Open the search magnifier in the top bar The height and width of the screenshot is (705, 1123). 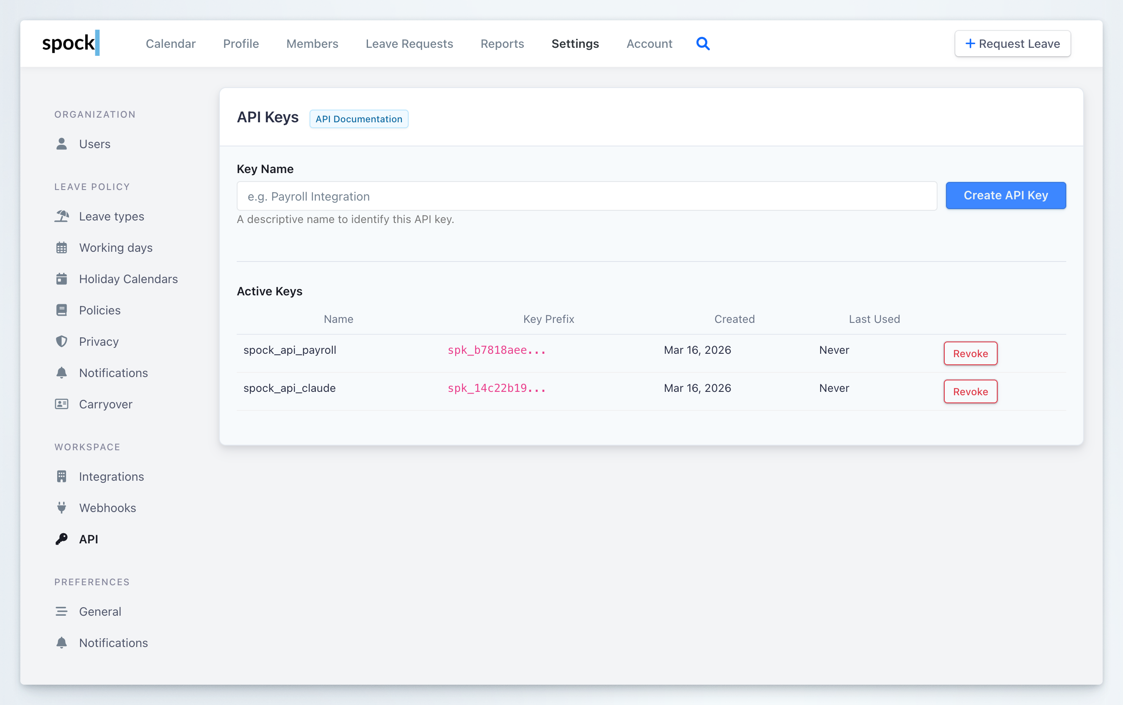coord(703,43)
